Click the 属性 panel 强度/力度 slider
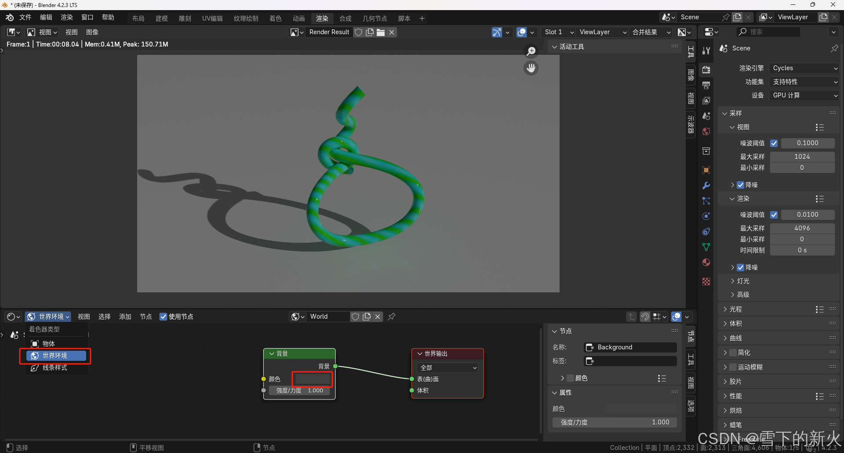Image resolution: width=844 pixels, height=453 pixels. 615,422
